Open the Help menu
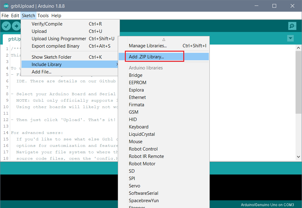This screenshot has height=208, width=302. coord(56,16)
